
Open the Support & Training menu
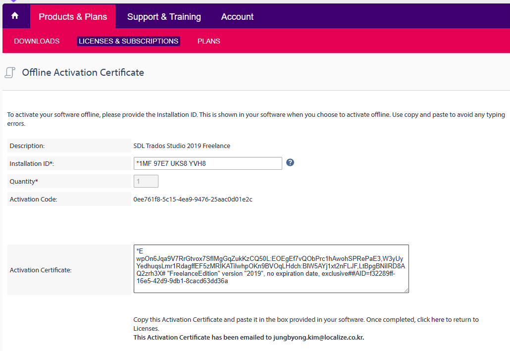point(164,16)
